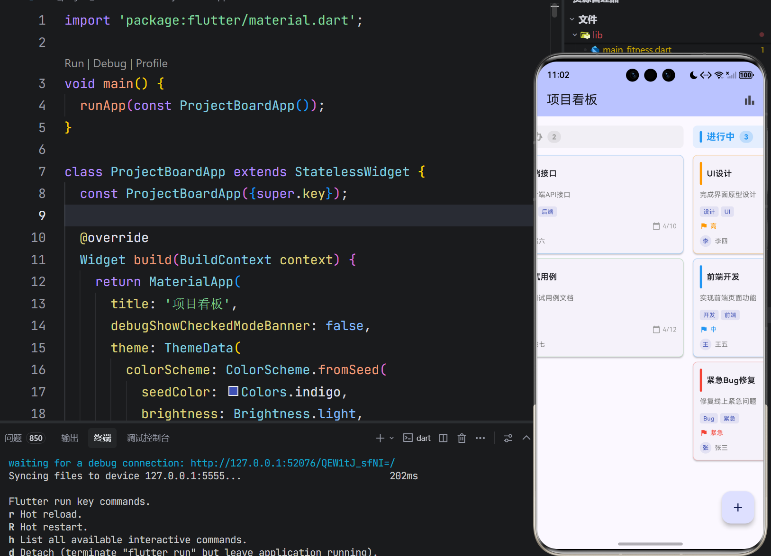This screenshot has width=771, height=556.
Task: Click the orange high priority flag
Action: pyautogui.click(x=704, y=226)
